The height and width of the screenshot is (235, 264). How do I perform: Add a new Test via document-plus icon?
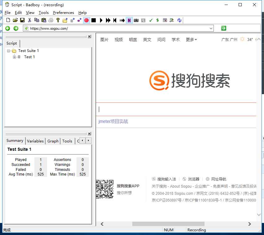(x=73, y=20)
